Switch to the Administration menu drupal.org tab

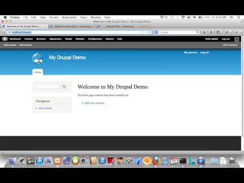click(x=72, y=26)
